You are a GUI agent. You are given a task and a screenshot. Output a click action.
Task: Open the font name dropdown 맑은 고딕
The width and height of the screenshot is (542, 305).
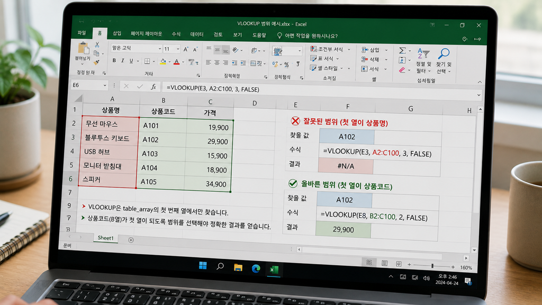(159, 49)
